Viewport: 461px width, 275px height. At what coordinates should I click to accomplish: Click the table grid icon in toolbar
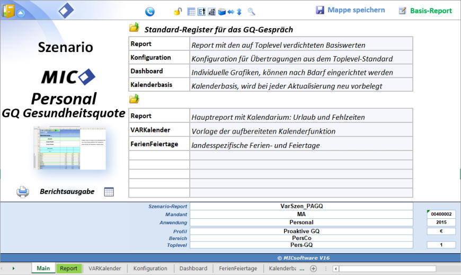(x=192, y=11)
